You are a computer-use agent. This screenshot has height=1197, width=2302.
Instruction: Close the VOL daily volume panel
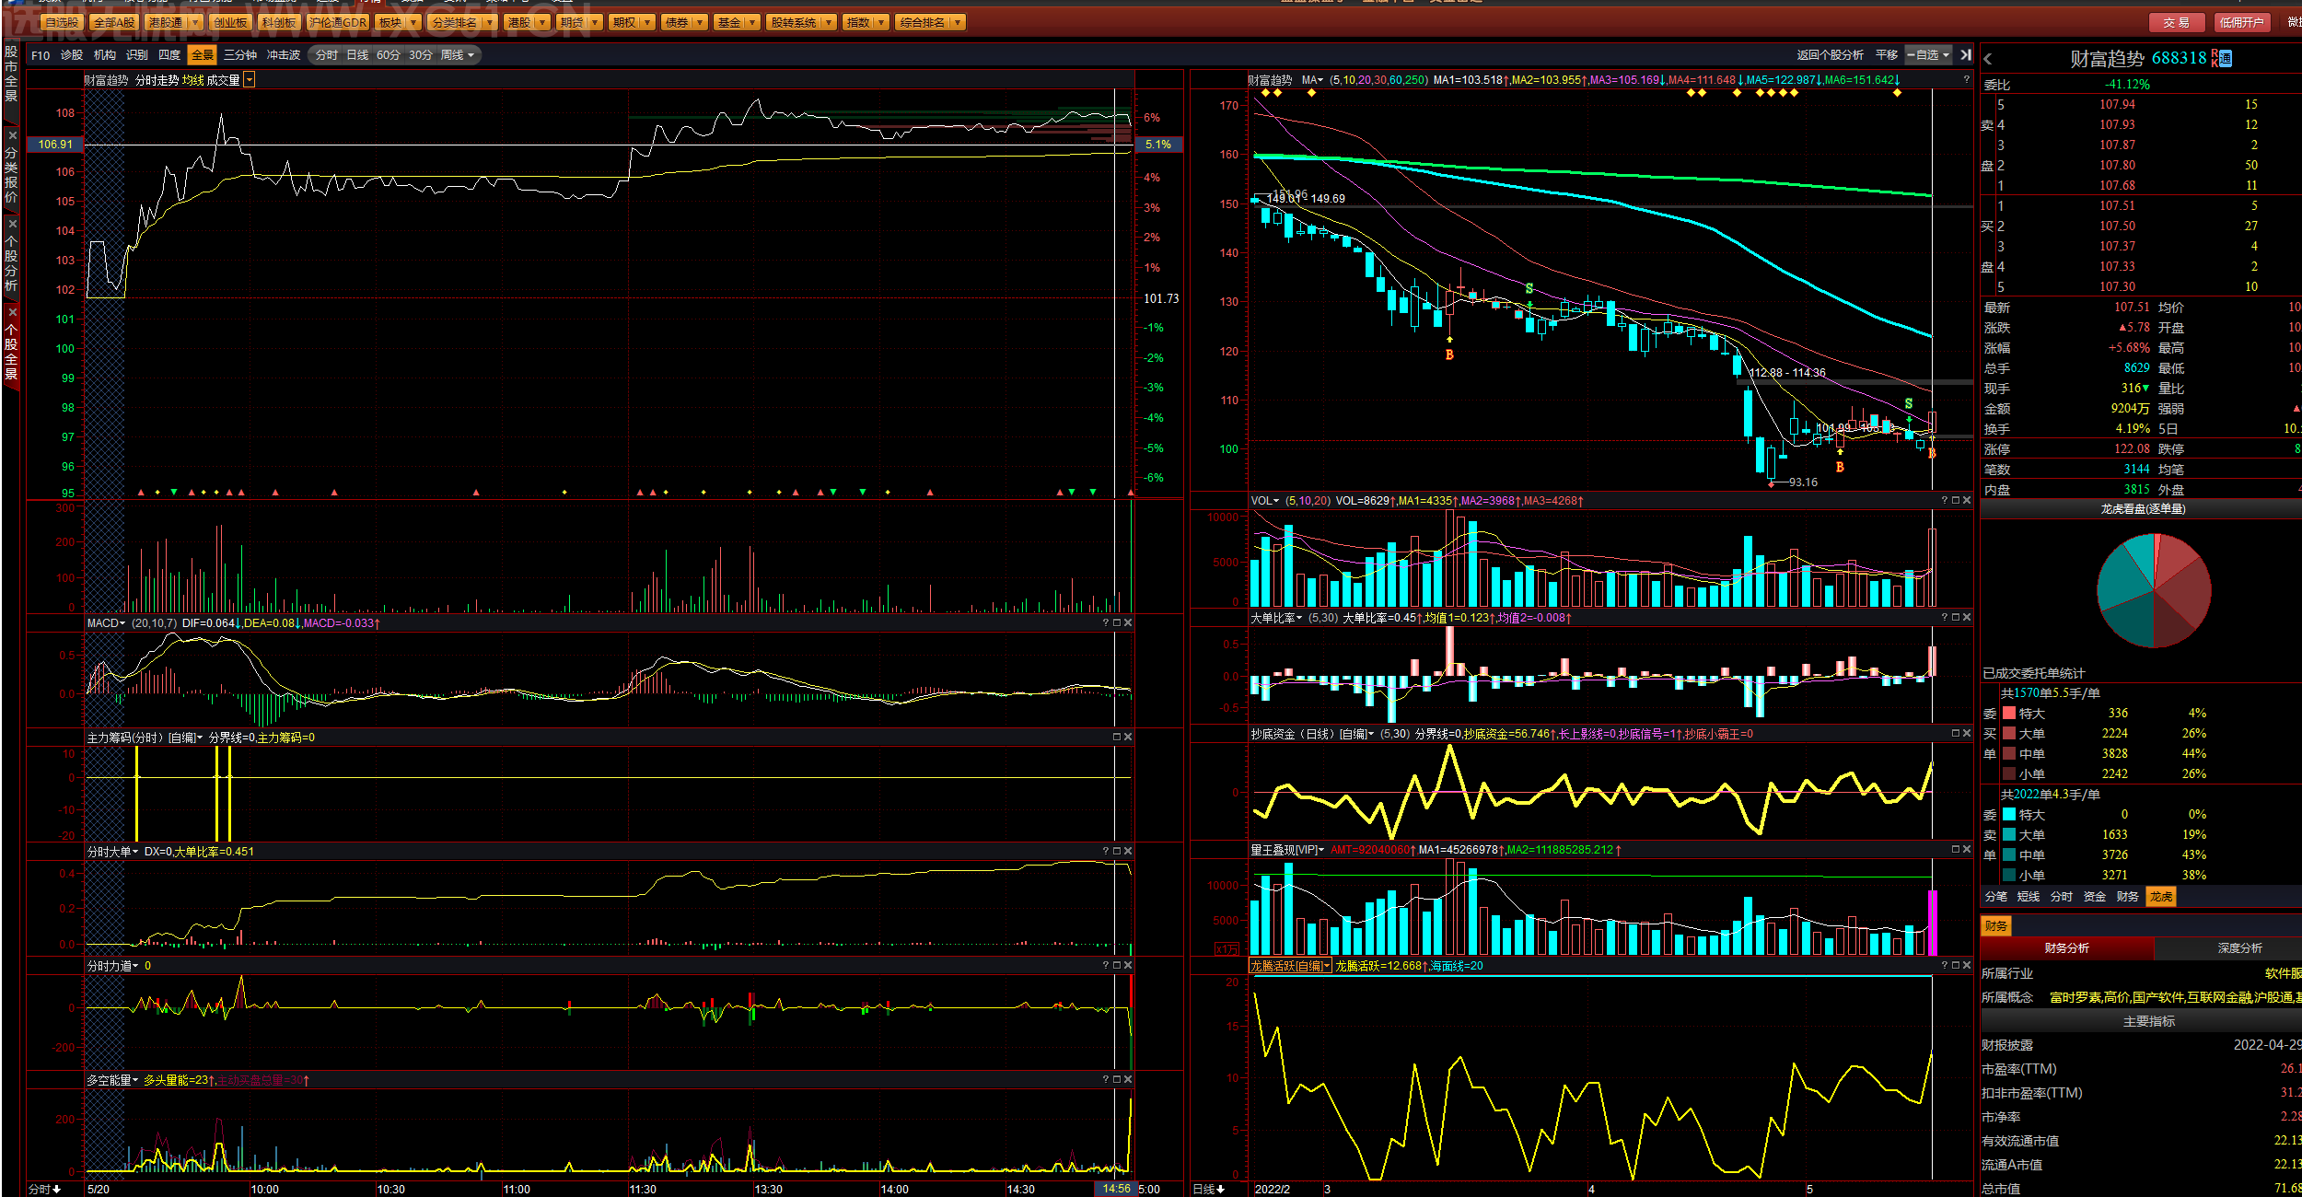tap(1967, 501)
